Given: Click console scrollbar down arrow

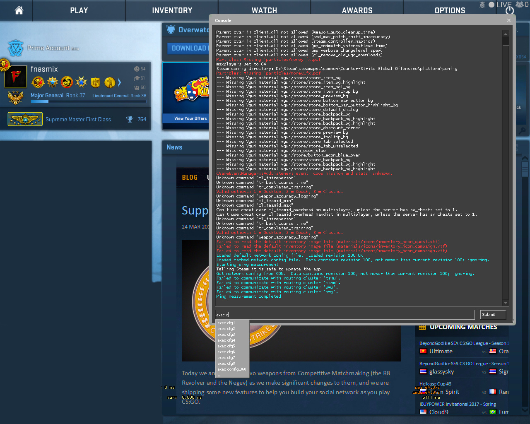Looking at the screenshot, I should pos(506,303).
